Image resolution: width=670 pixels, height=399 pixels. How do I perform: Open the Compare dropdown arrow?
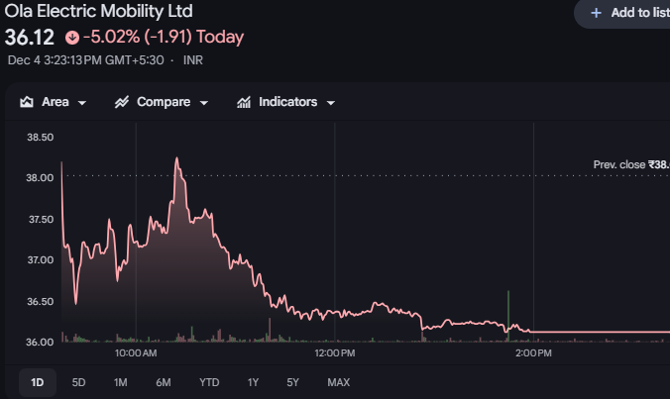point(204,103)
